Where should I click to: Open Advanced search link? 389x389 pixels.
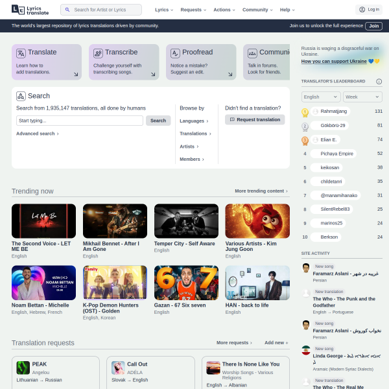37,134
